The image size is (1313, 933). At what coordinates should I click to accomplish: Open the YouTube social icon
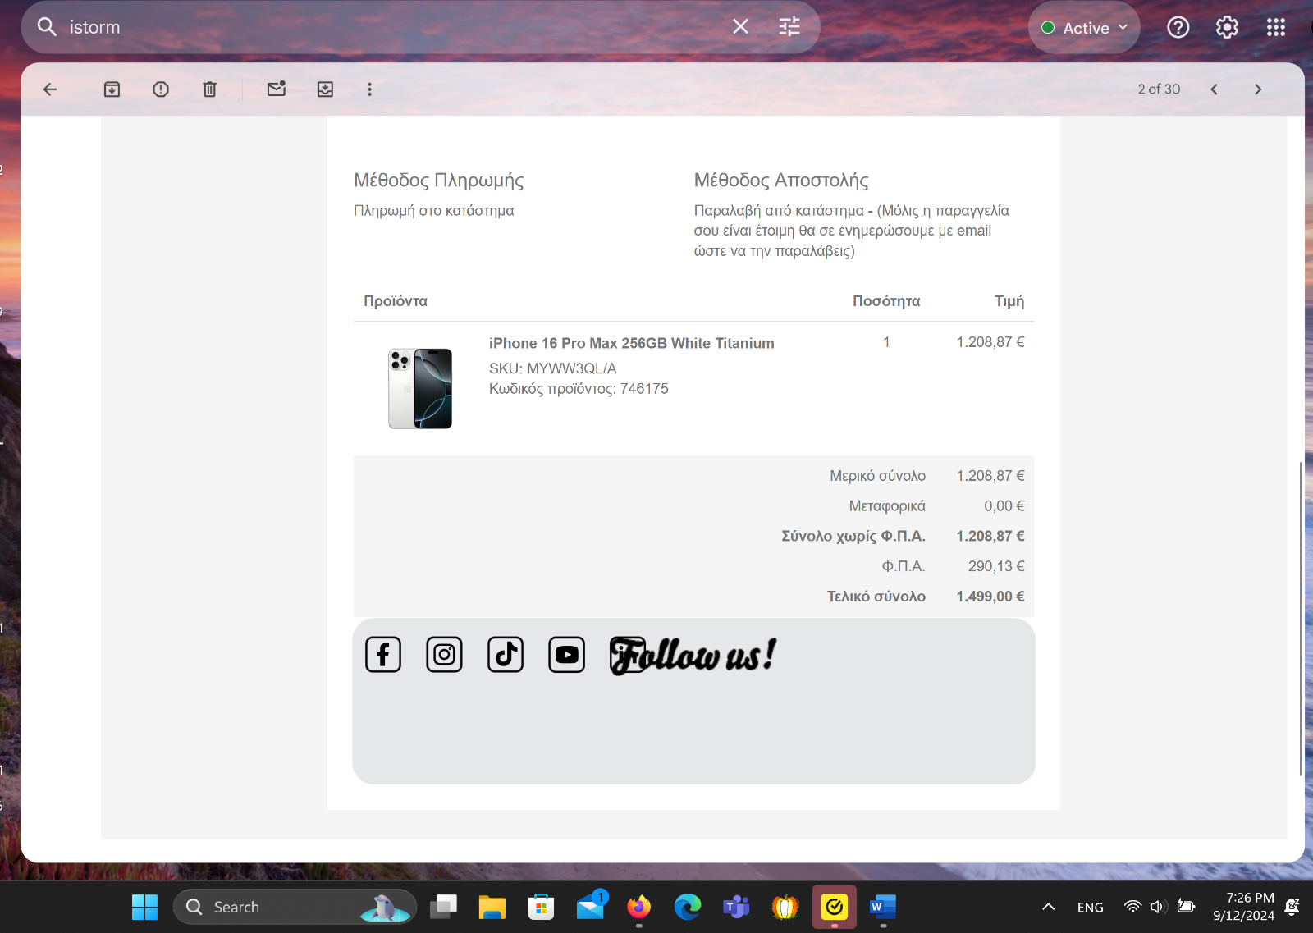click(566, 655)
